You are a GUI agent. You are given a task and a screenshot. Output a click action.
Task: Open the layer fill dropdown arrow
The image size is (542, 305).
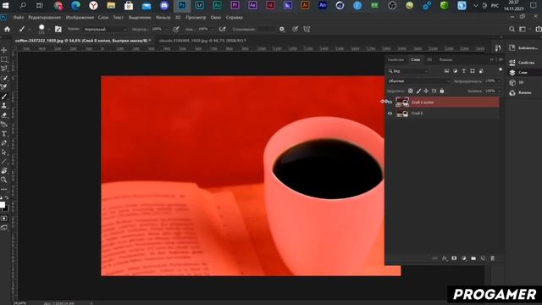pyautogui.click(x=500, y=91)
